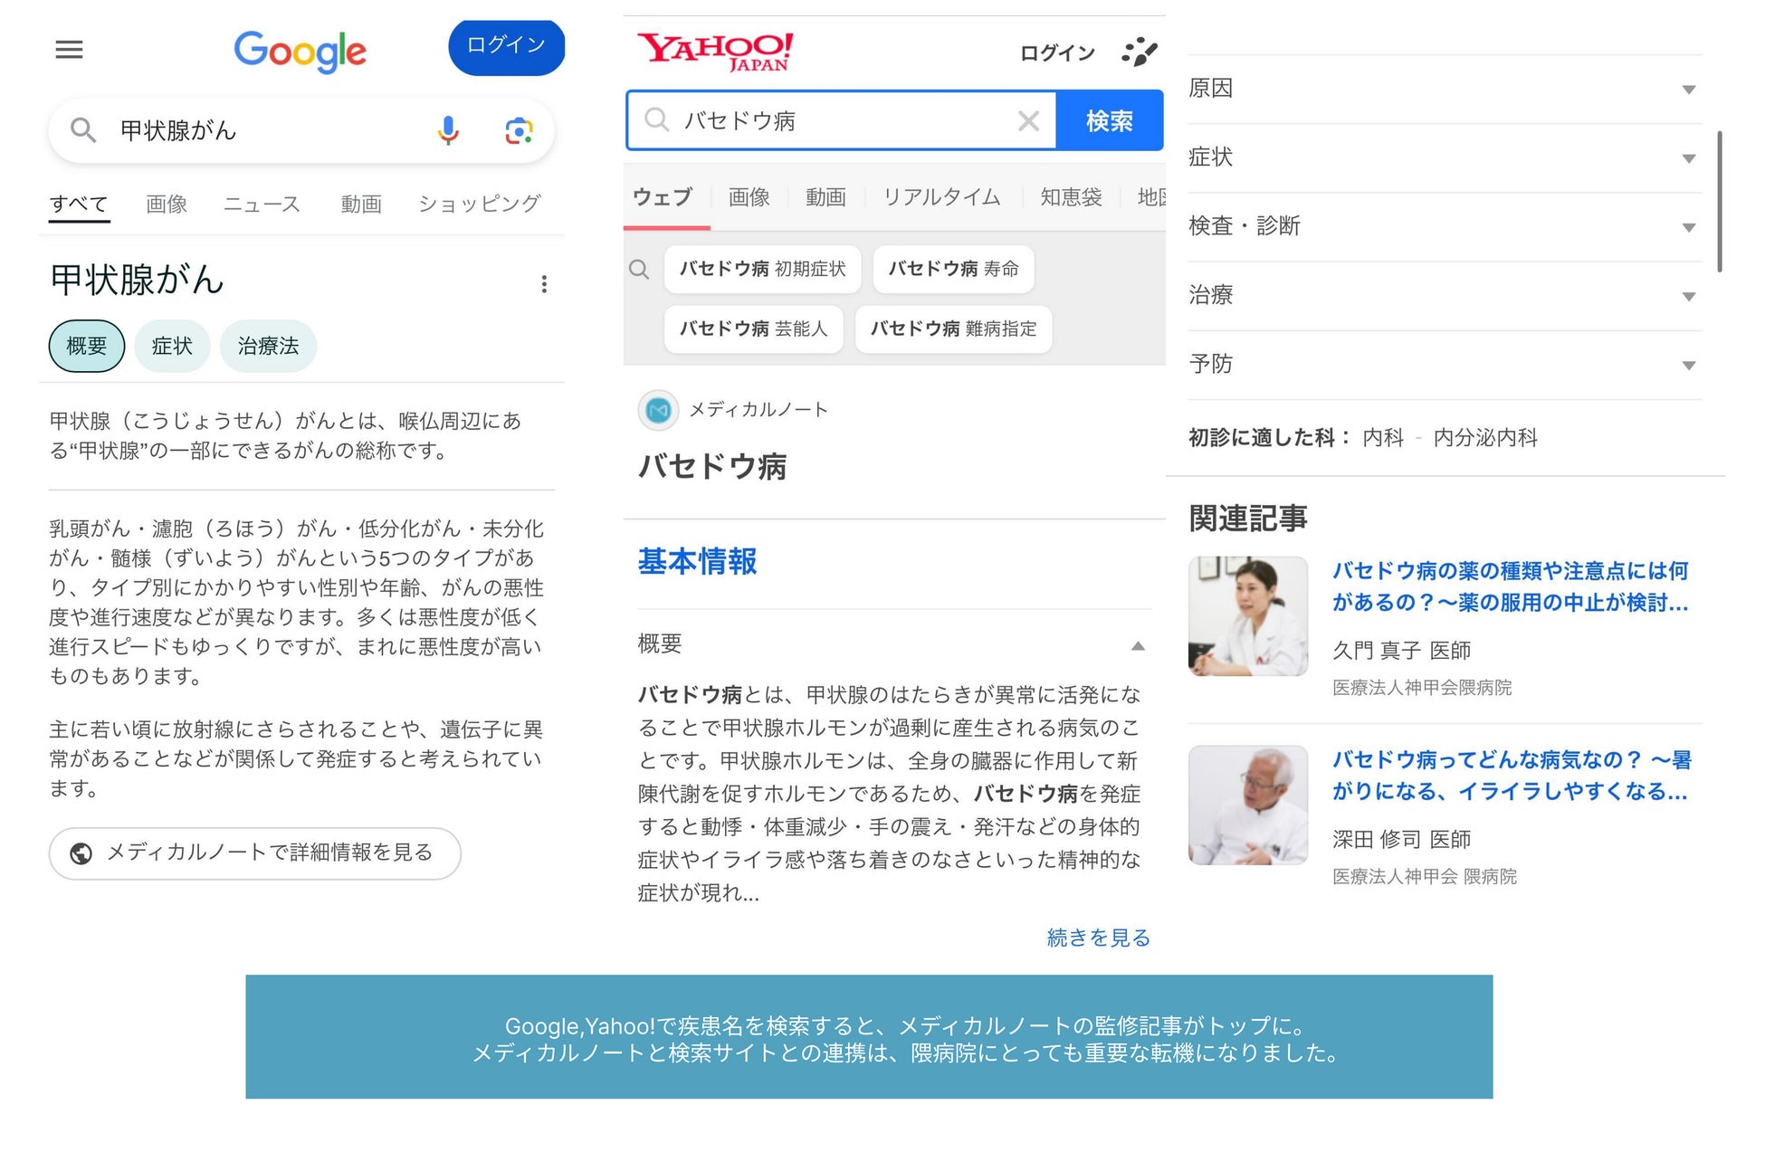This screenshot has height=1162, width=1765.
Task: Click the three-dot options for 甲状腺がん
Action: [543, 284]
